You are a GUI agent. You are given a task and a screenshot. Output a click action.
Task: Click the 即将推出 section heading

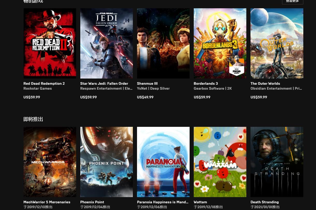click(x=33, y=119)
